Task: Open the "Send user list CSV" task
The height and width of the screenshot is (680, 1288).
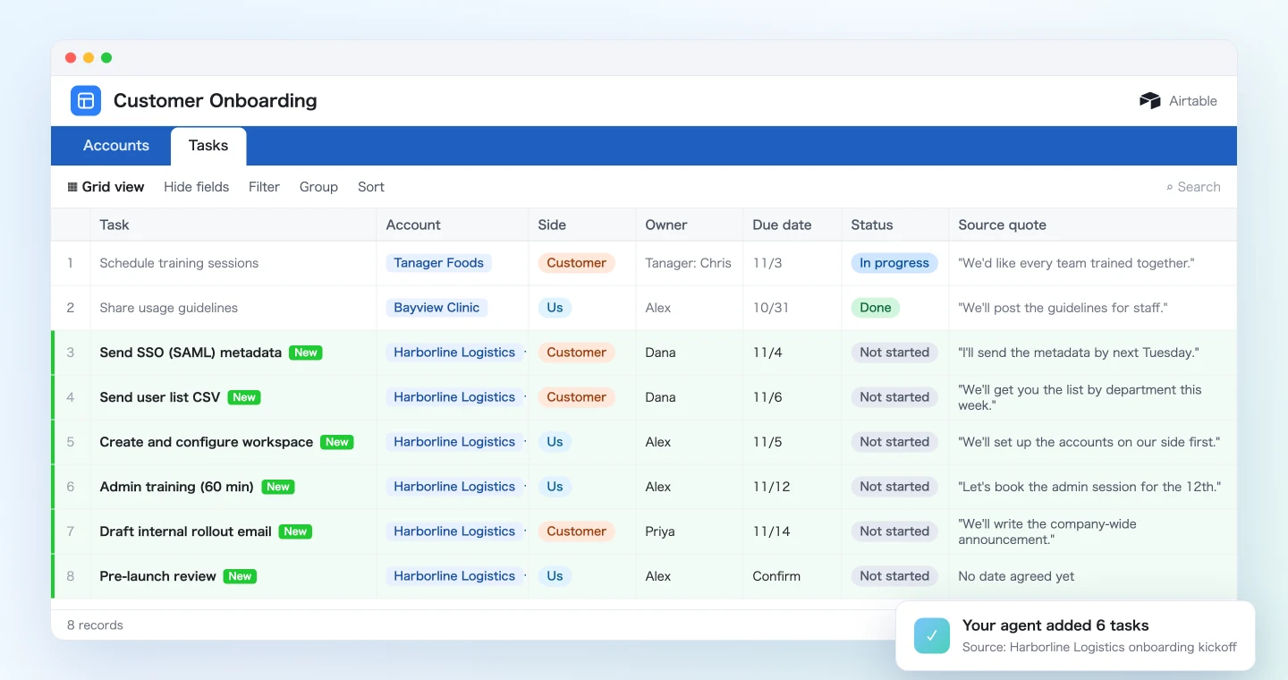Action: click(x=160, y=397)
